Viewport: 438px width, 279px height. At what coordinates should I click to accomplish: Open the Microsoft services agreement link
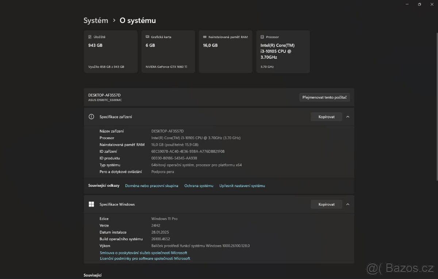[x=143, y=252]
